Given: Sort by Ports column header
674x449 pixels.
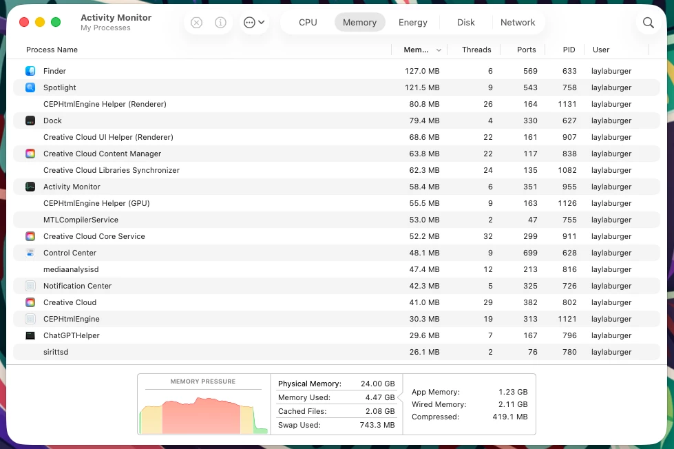Looking at the screenshot, I should tap(526, 50).
